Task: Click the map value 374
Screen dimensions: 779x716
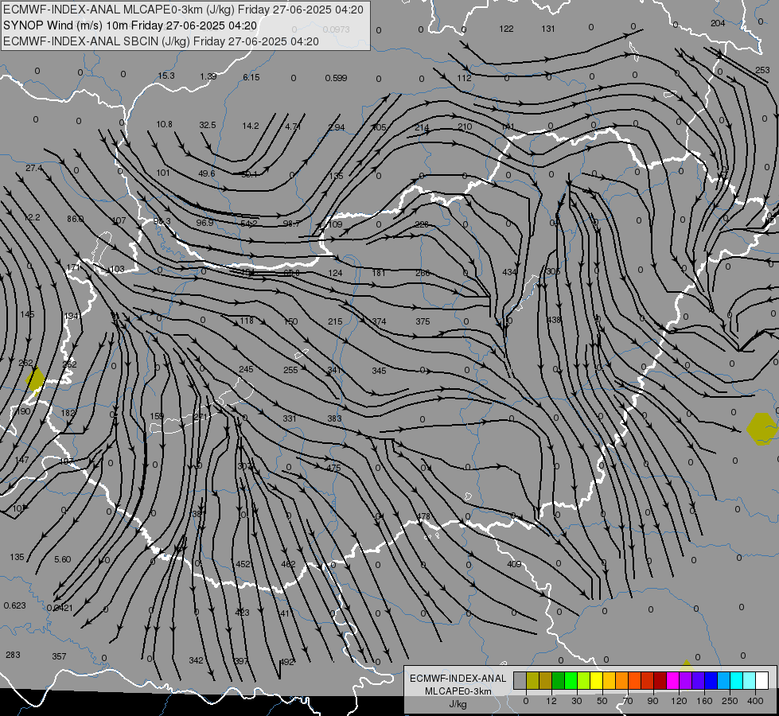Action: (x=379, y=321)
